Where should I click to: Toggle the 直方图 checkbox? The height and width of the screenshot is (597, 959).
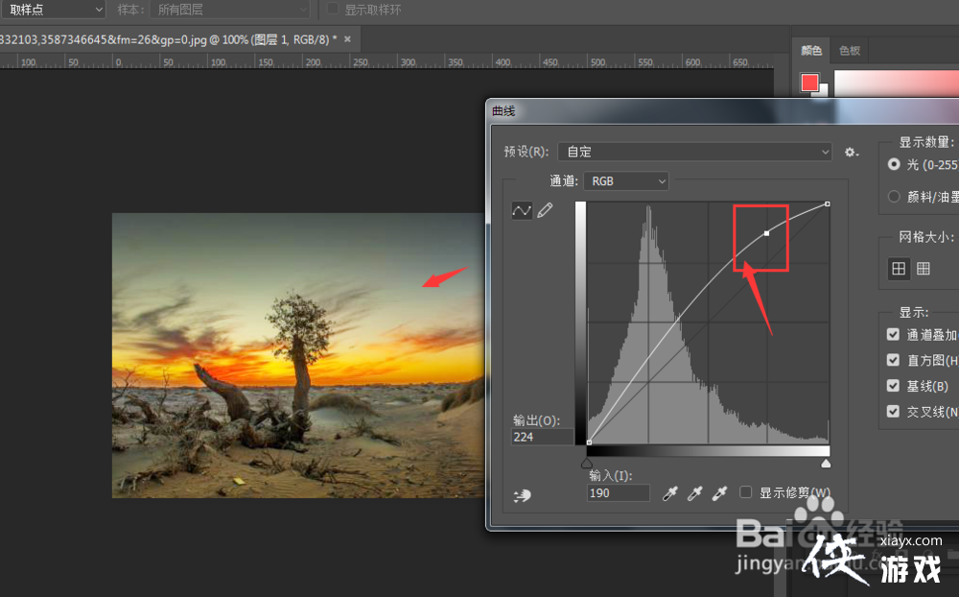(894, 360)
